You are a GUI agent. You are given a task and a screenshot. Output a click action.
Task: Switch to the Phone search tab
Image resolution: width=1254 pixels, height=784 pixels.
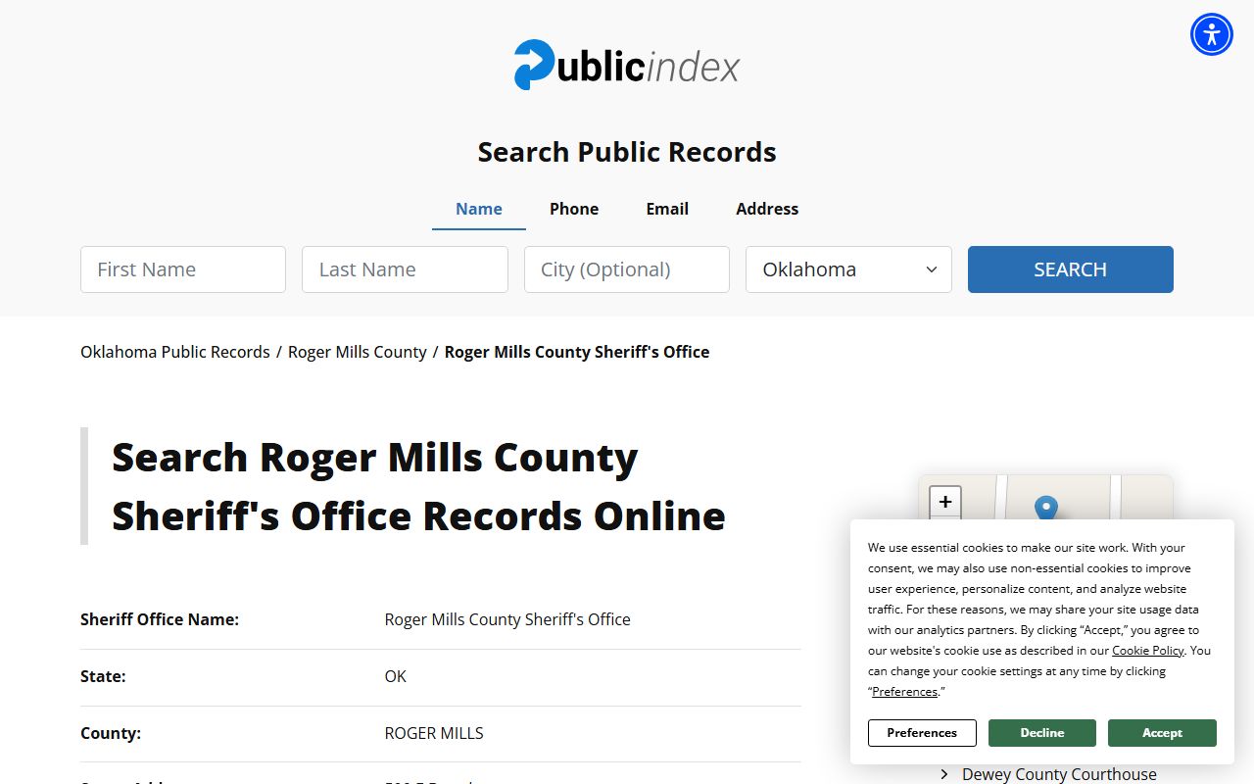pos(574,209)
